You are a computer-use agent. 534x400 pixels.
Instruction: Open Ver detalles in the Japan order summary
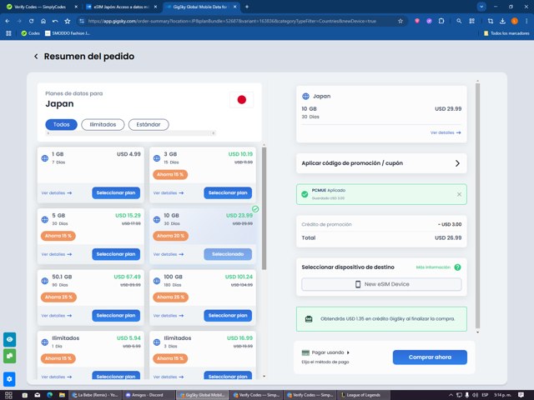(446, 132)
